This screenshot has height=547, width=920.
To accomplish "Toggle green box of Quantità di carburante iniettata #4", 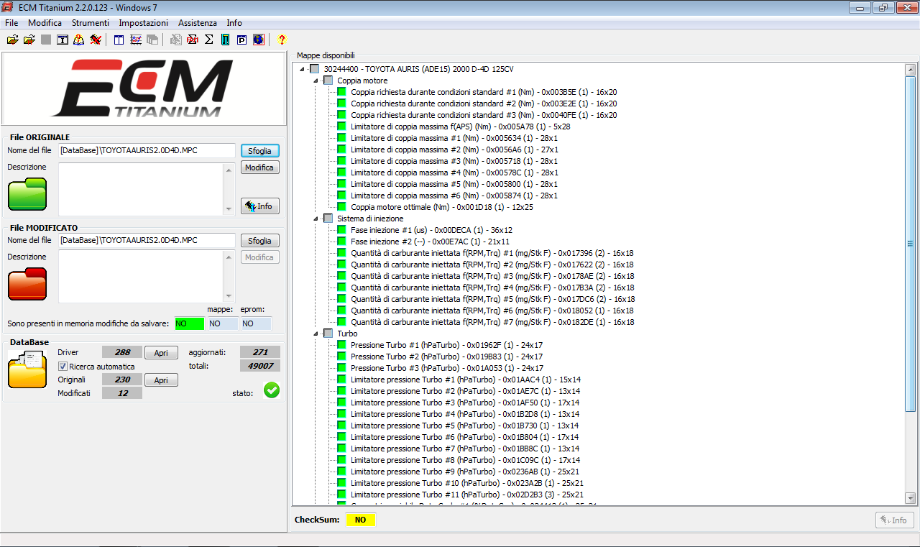I will (342, 288).
